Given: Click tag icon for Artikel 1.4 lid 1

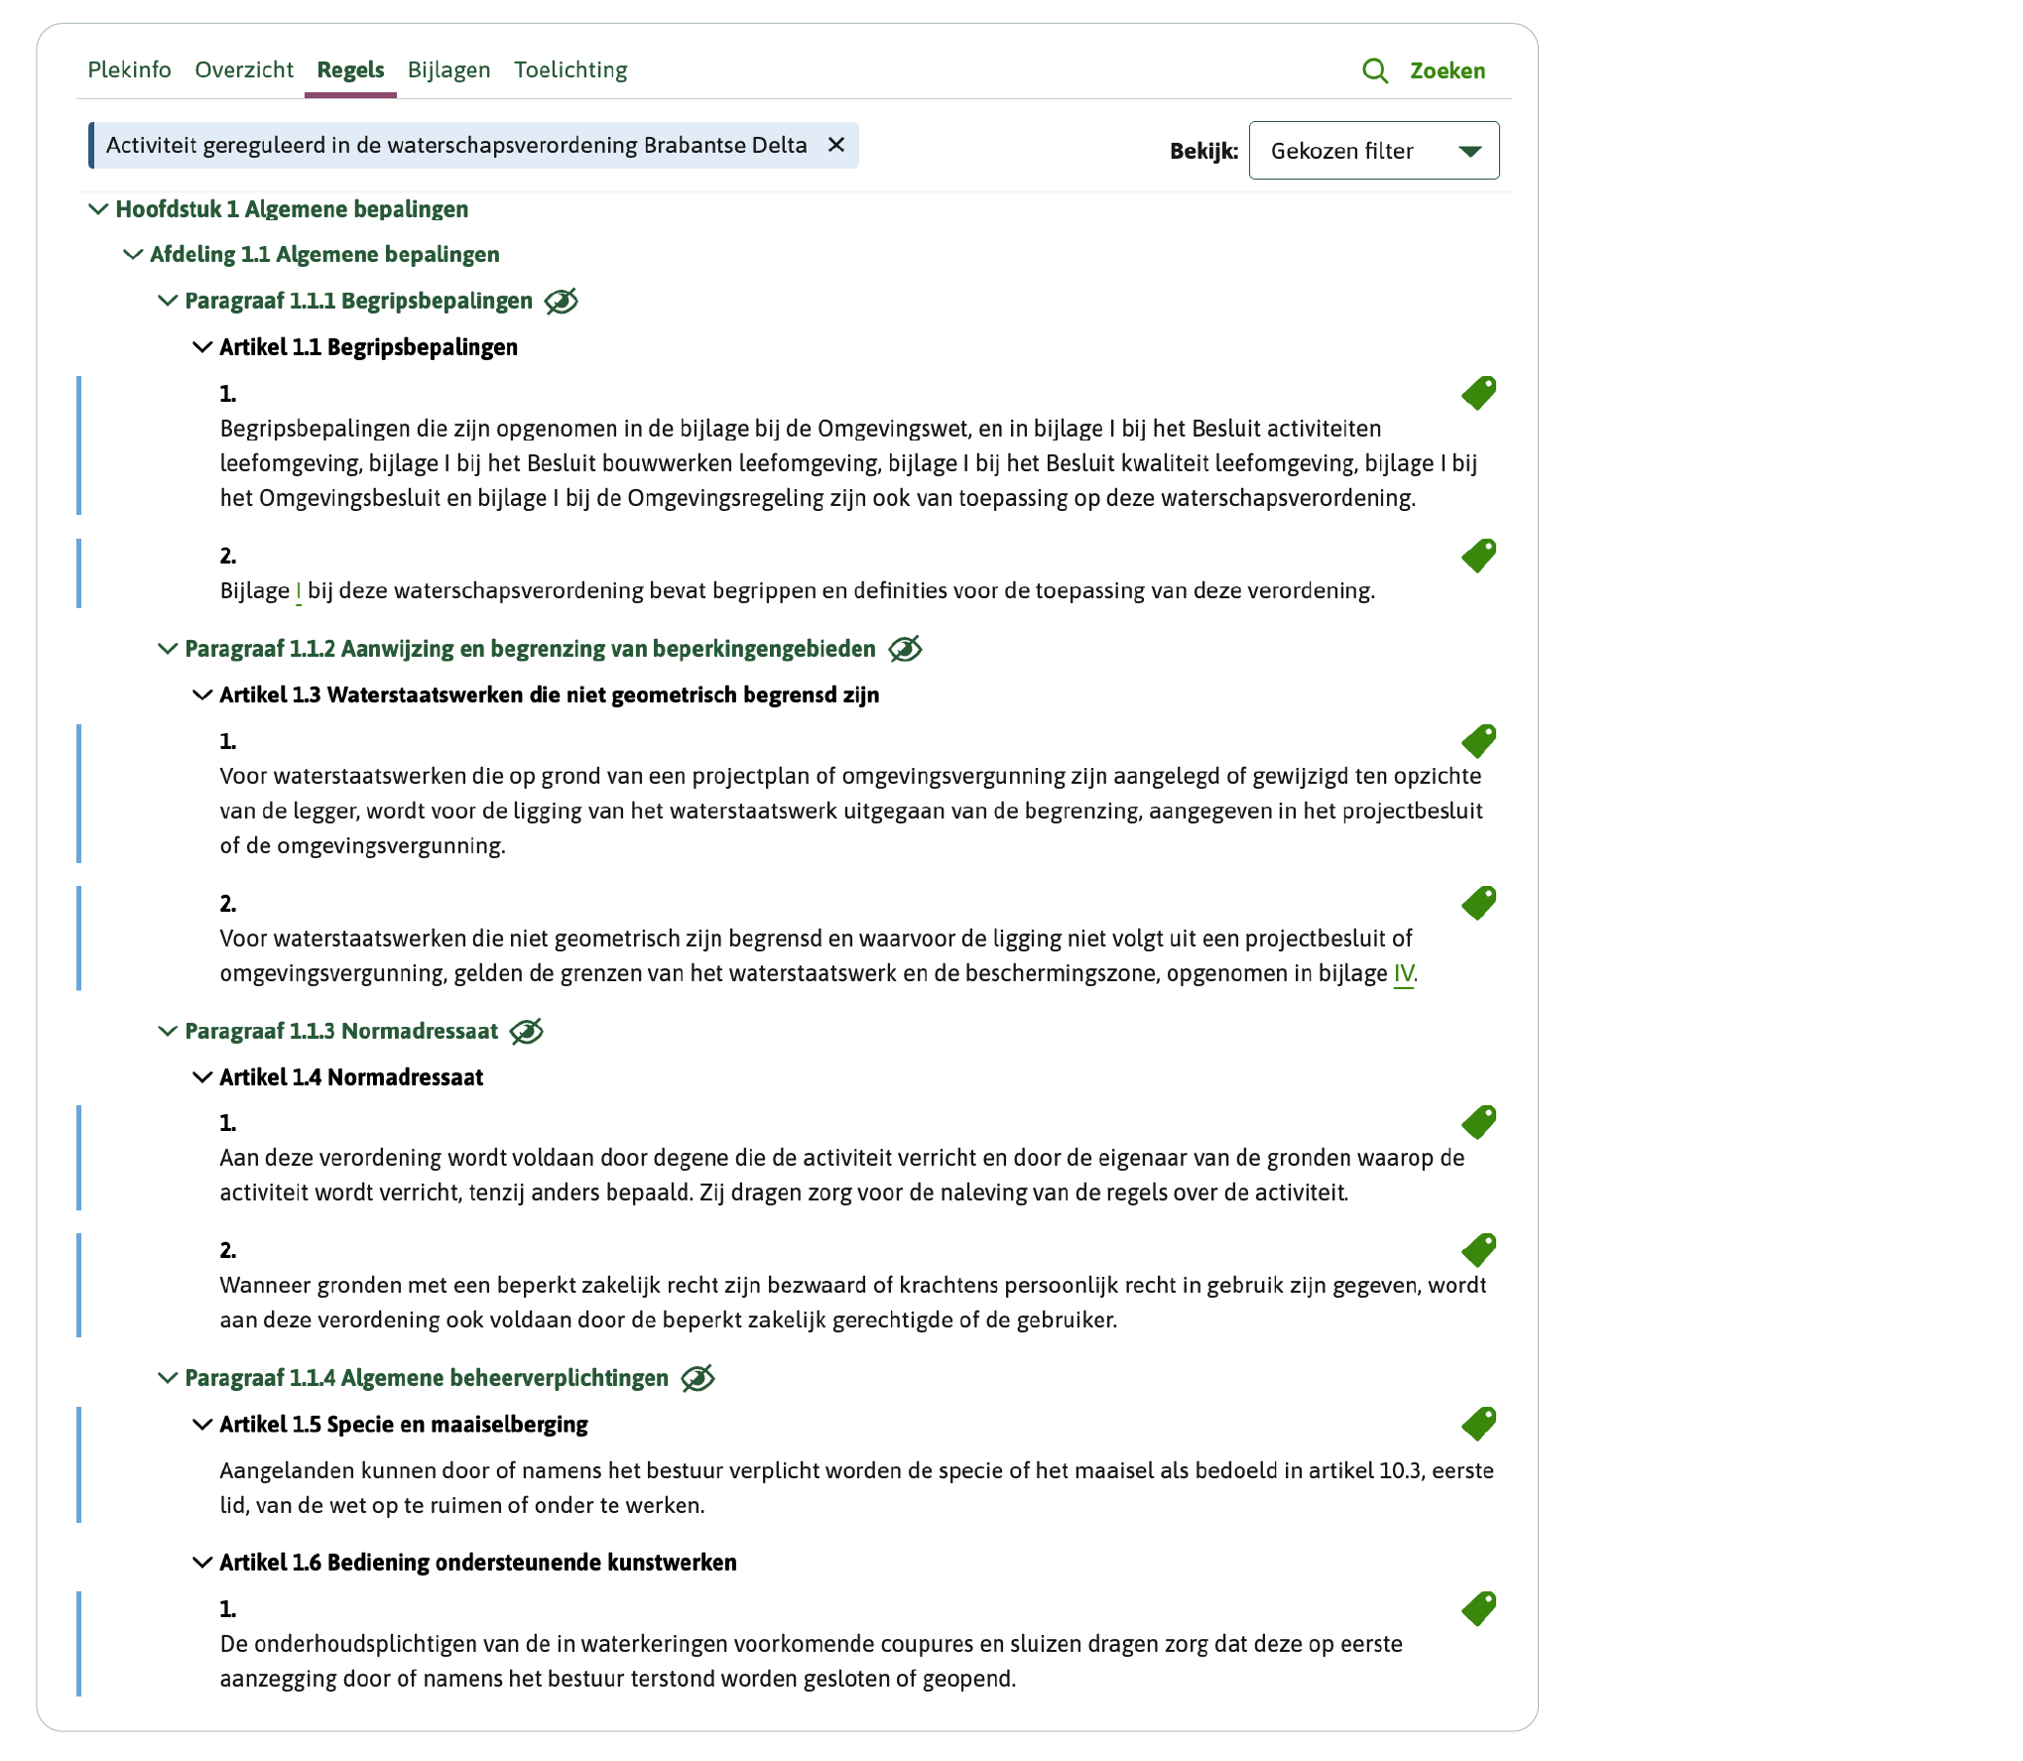Looking at the screenshot, I should [x=1478, y=1122].
